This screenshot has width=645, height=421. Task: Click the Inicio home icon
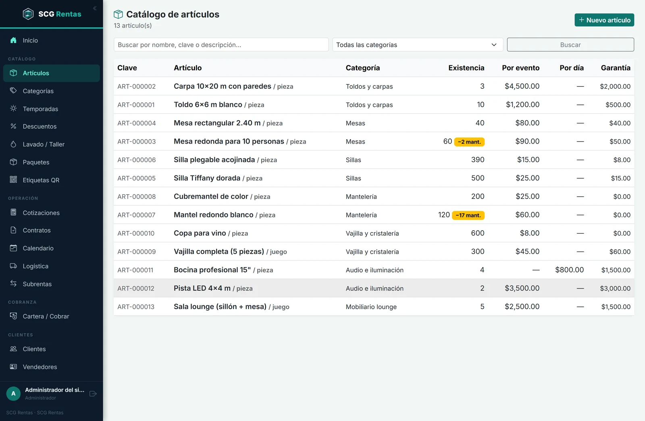(13, 40)
